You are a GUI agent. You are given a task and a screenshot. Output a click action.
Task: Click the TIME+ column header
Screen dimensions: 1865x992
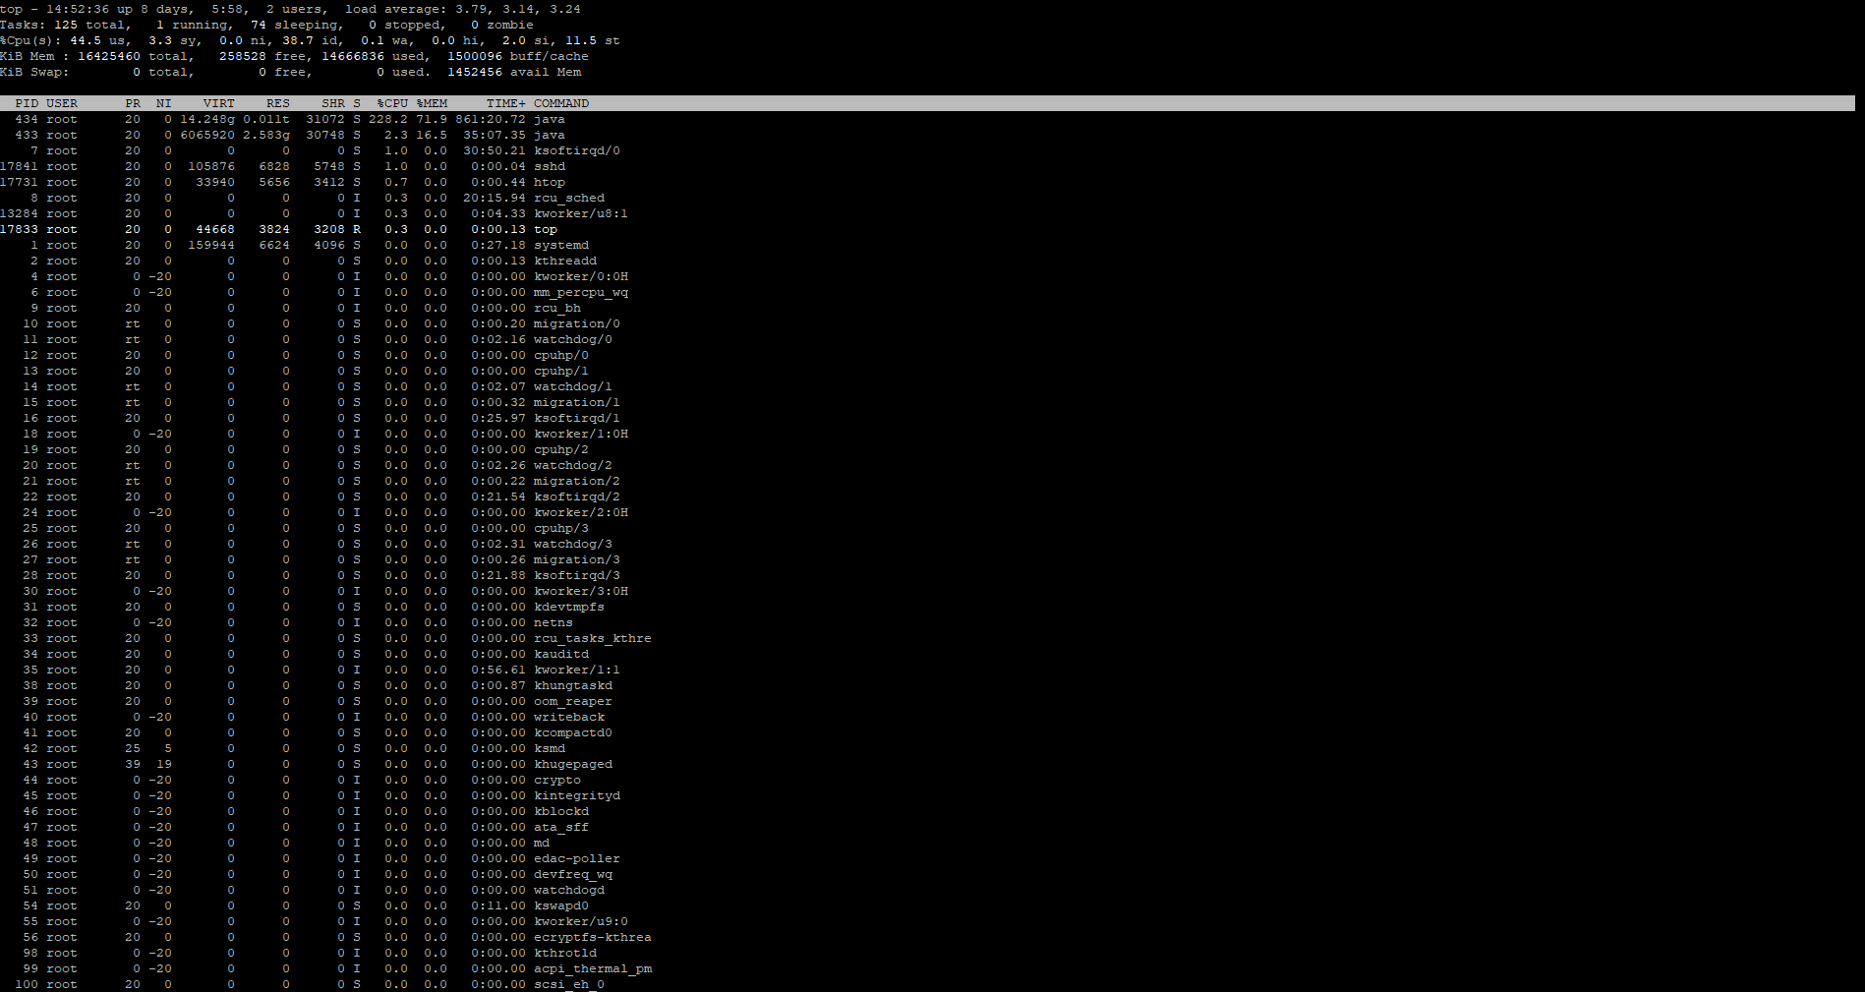pyautogui.click(x=505, y=103)
